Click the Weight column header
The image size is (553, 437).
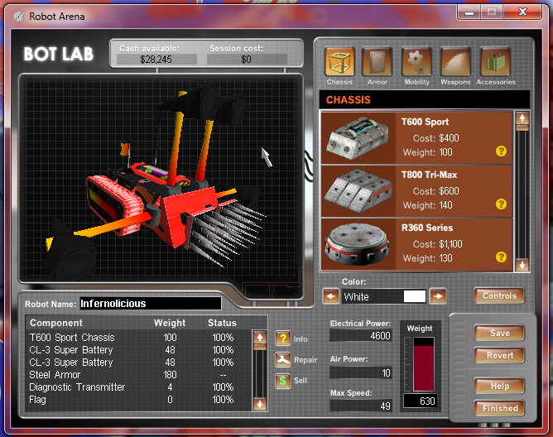coord(170,323)
